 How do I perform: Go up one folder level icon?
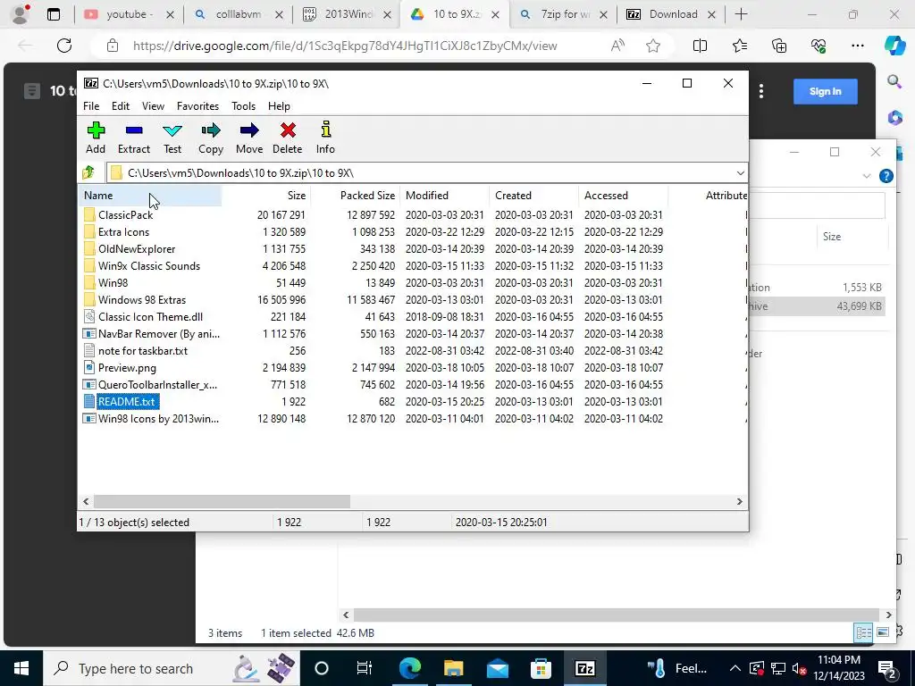click(x=88, y=172)
